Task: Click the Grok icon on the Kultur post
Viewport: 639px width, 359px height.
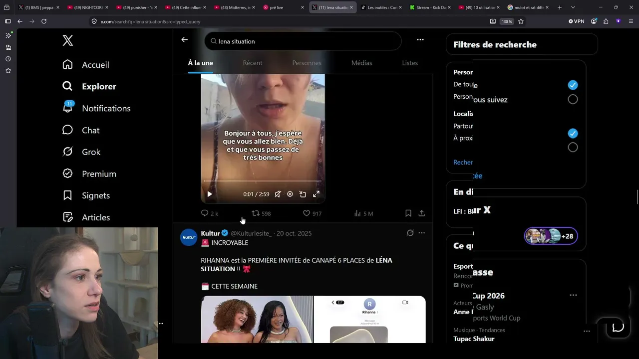Action: 410,233
